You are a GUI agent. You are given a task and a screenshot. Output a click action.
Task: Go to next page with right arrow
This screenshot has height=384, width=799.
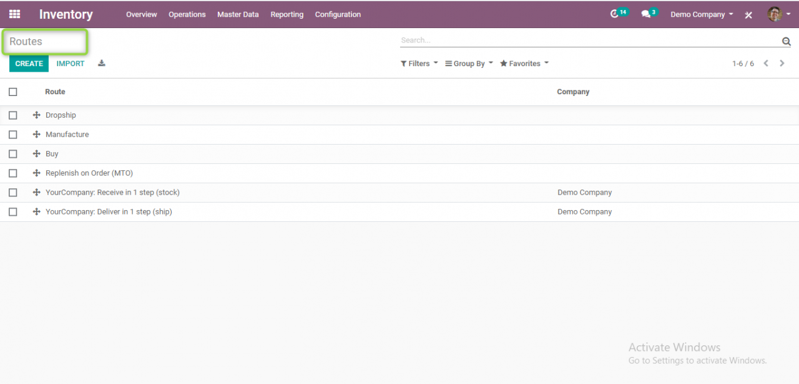coord(782,63)
